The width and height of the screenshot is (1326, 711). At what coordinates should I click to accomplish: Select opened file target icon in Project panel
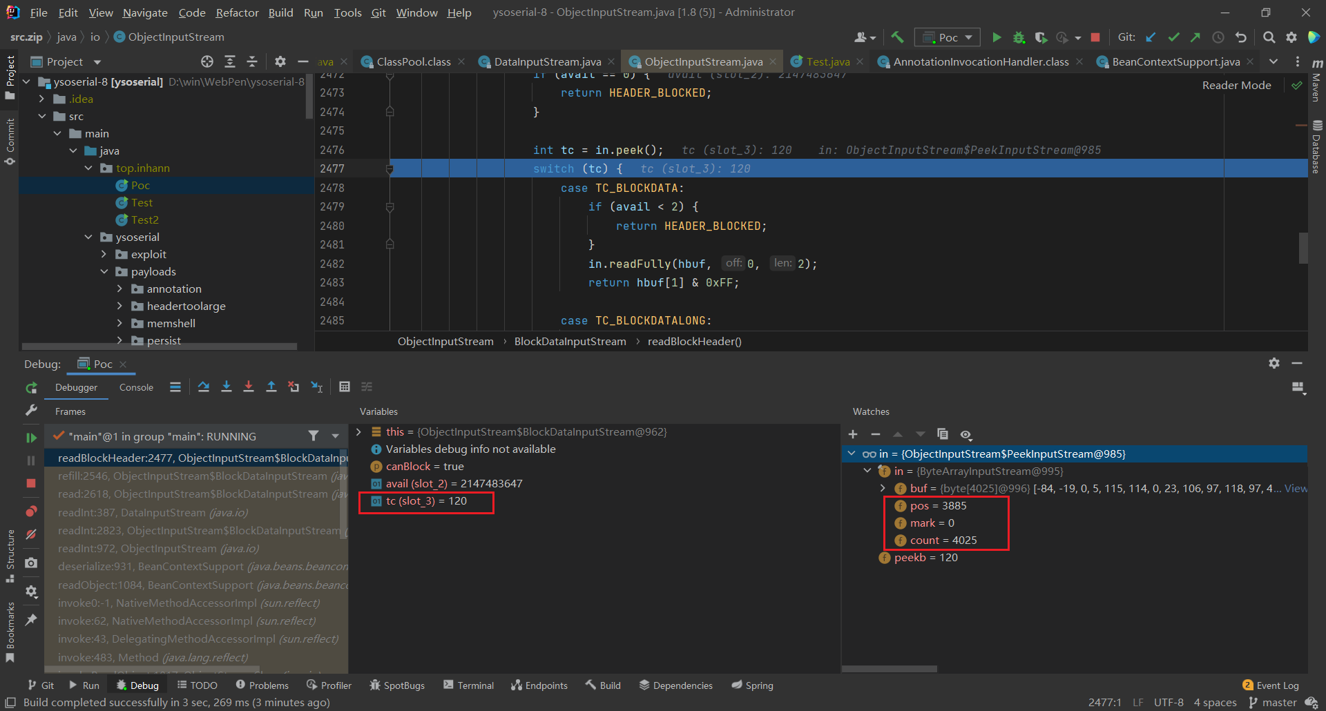[x=207, y=61]
